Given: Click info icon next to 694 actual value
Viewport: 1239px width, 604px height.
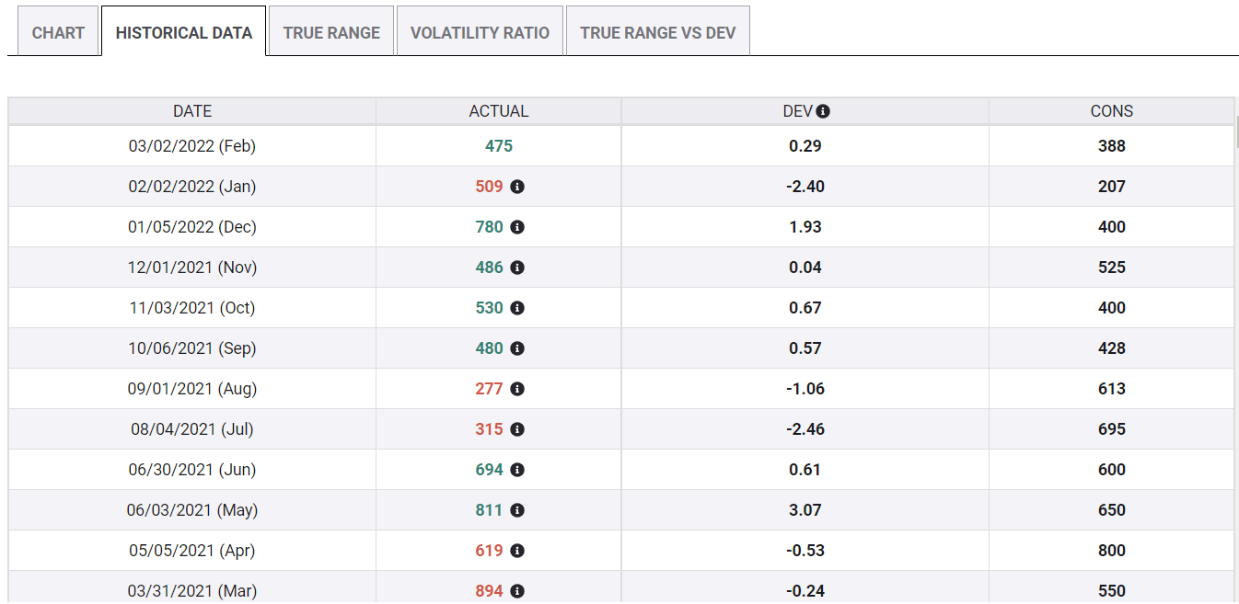Looking at the screenshot, I should (x=517, y=470).
